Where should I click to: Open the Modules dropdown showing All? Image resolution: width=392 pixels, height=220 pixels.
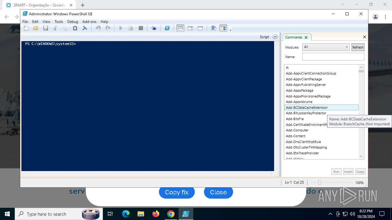[x=326, y=47]
